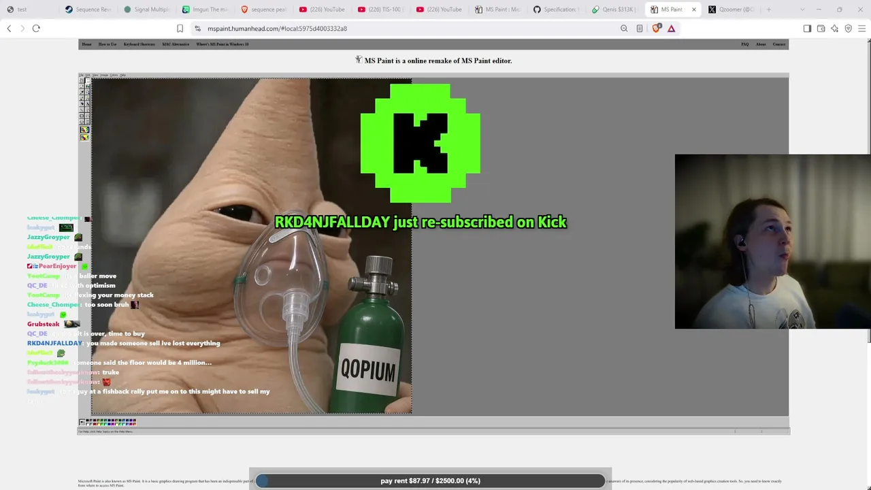
Task: Open the About link
Action: coord(761,44)
